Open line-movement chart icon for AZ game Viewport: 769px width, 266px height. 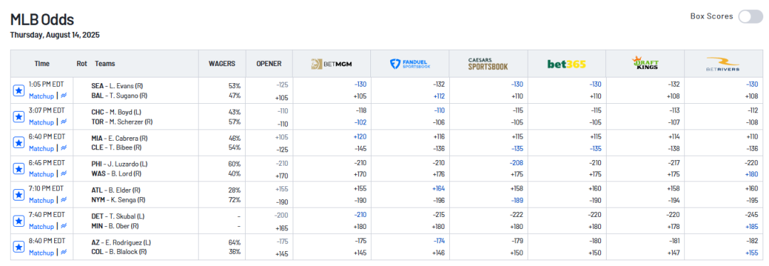[64, 252]
